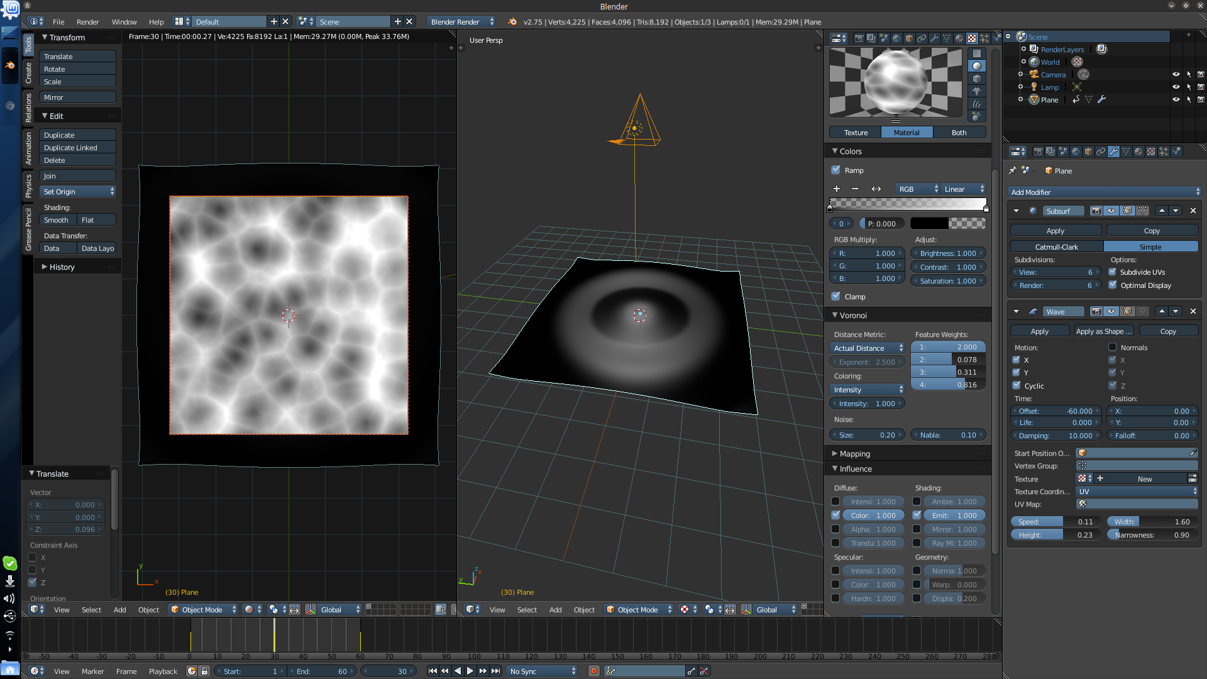
Task: Adjust the Narrowness slider
Action: point(1152,534)
